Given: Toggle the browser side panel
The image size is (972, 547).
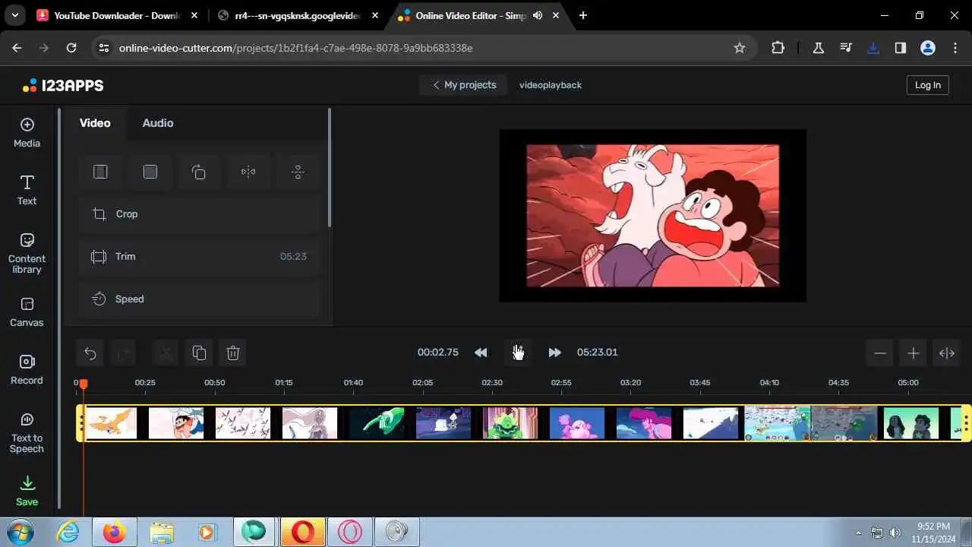Looking at the screenshot, I should (901, 48).
